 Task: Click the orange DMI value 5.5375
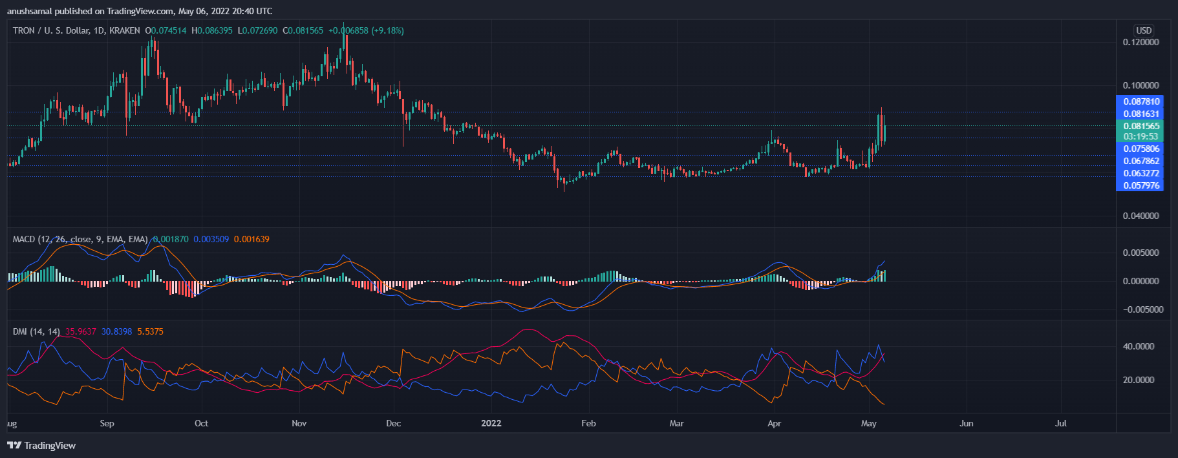pyautogui.click(x=150, y=331)
